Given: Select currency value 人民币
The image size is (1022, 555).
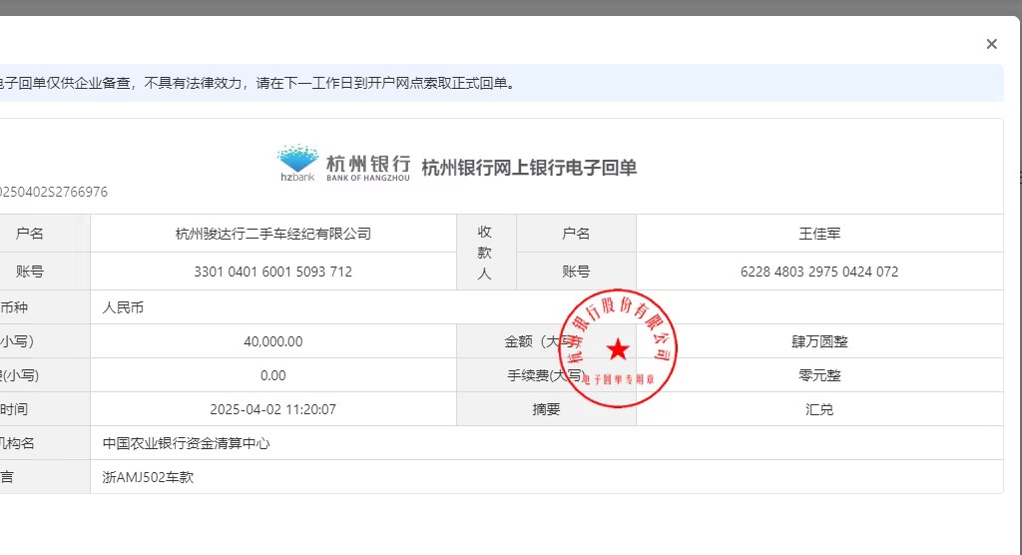Looking at the screenshot, I should (x=123, y=307).
